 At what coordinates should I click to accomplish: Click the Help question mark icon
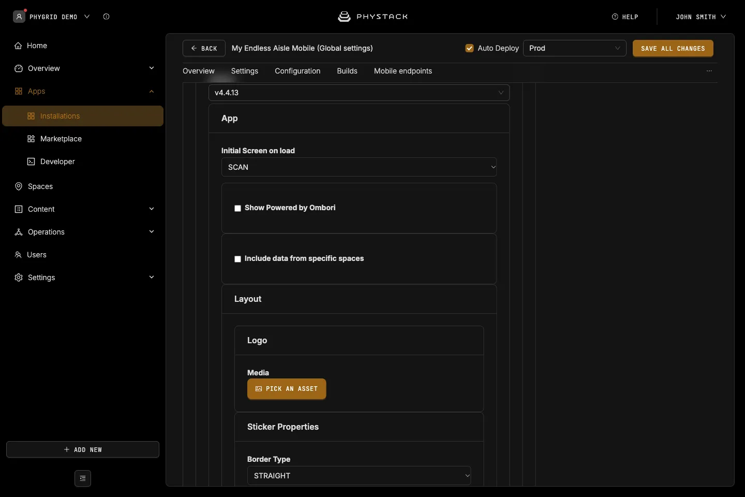(615, 17)
